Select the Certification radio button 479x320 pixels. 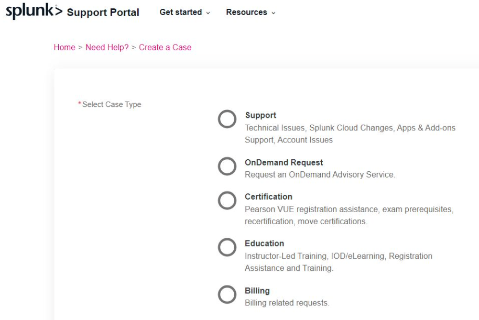pyautogui.click(x=227, y=201)
